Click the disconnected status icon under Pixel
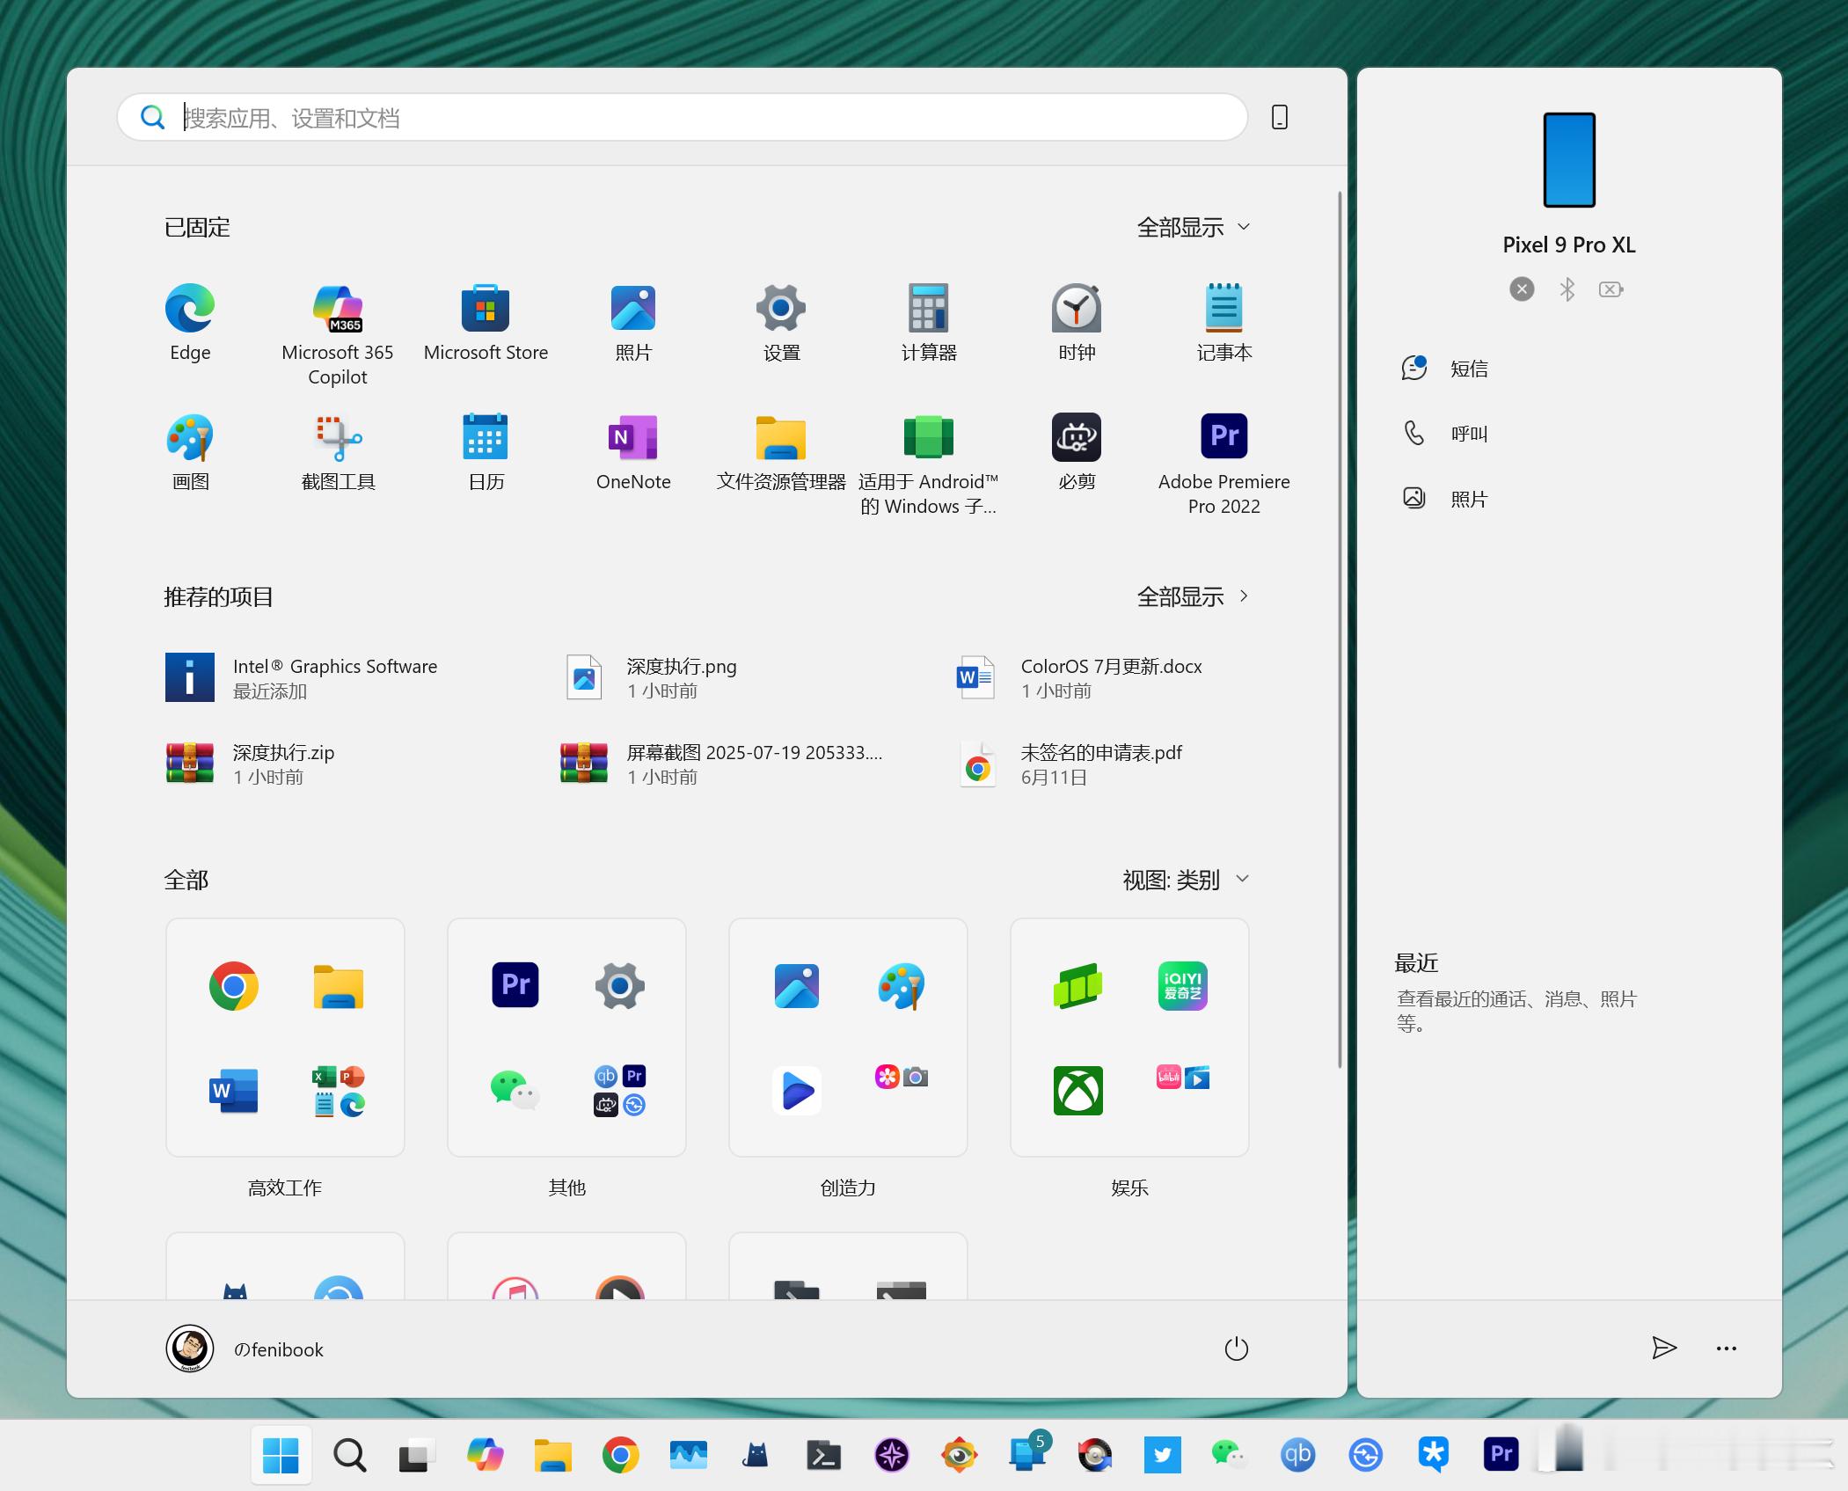The image size is (1848, 1491). pos(1522,289)
